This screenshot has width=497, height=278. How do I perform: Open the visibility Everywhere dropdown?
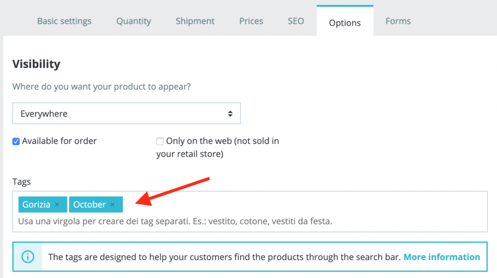click(126, 114)
